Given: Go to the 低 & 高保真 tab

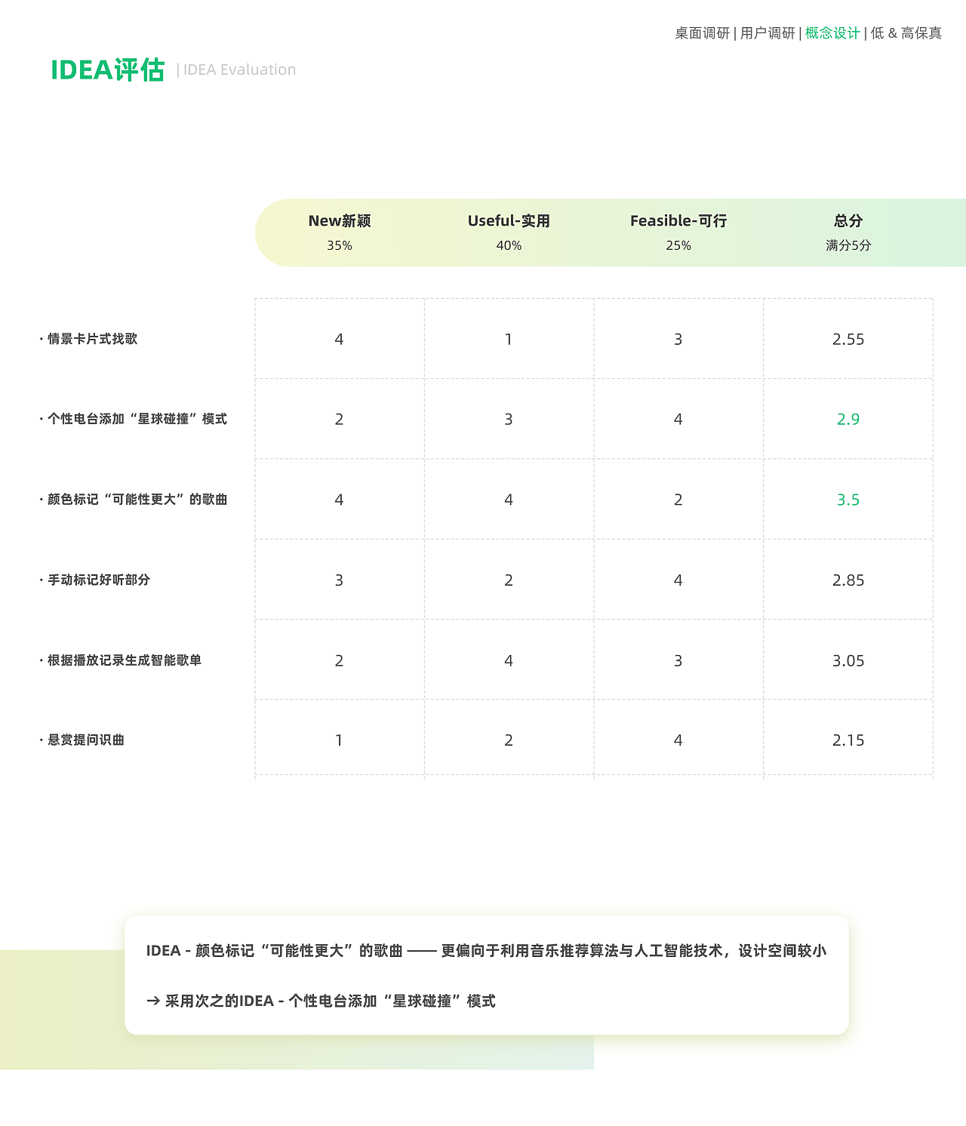Looking at the screenshot, I should pyautogui.click(x=906, y=33).
